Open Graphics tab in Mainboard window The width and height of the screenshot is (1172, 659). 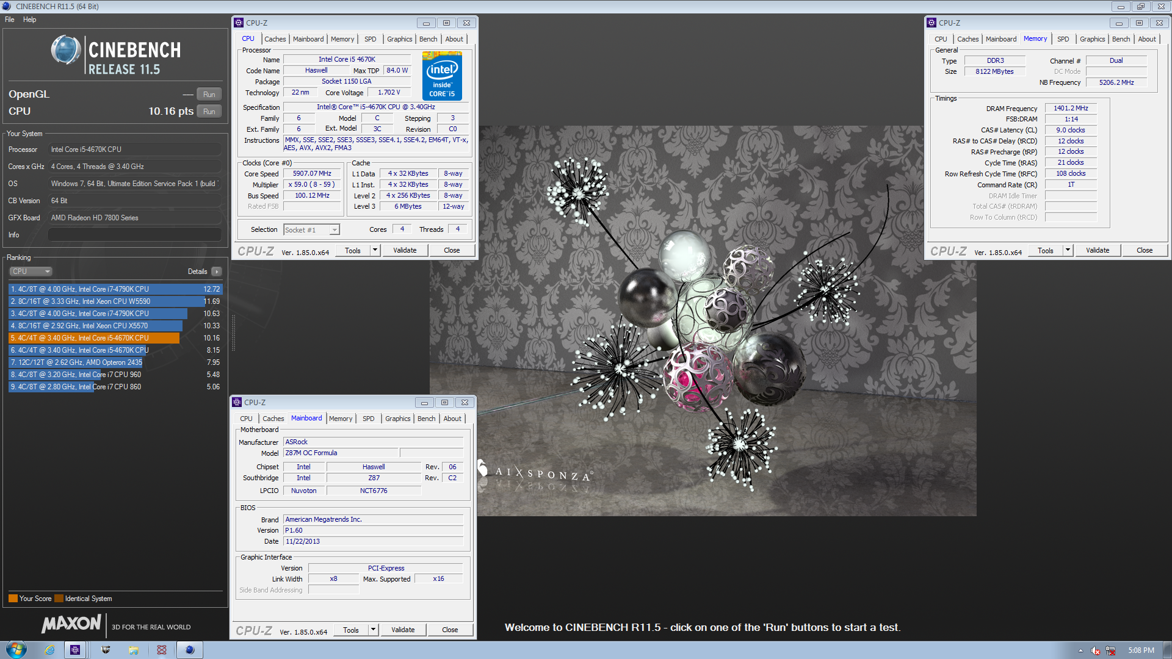click(x=397, y=419)
